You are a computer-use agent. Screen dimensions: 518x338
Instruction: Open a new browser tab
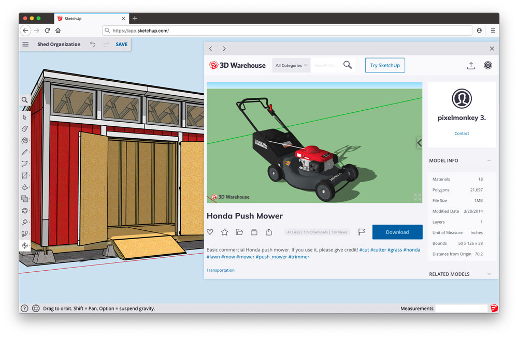click(135, 19)
